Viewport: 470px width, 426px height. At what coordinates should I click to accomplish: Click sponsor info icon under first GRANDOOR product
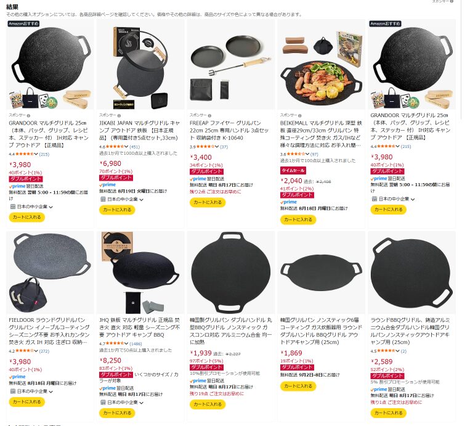coord(28,116)
